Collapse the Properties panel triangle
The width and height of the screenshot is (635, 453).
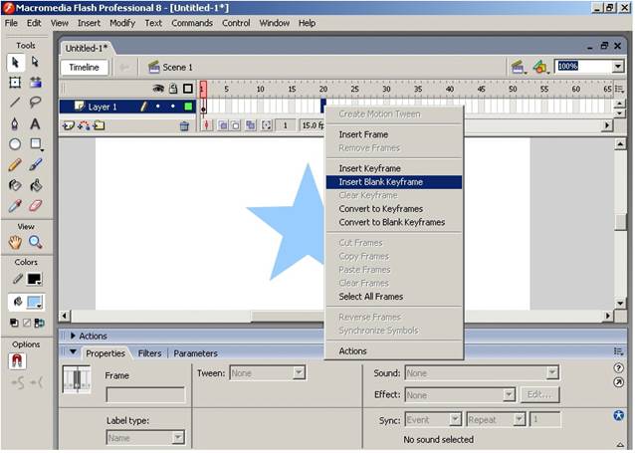74,351
